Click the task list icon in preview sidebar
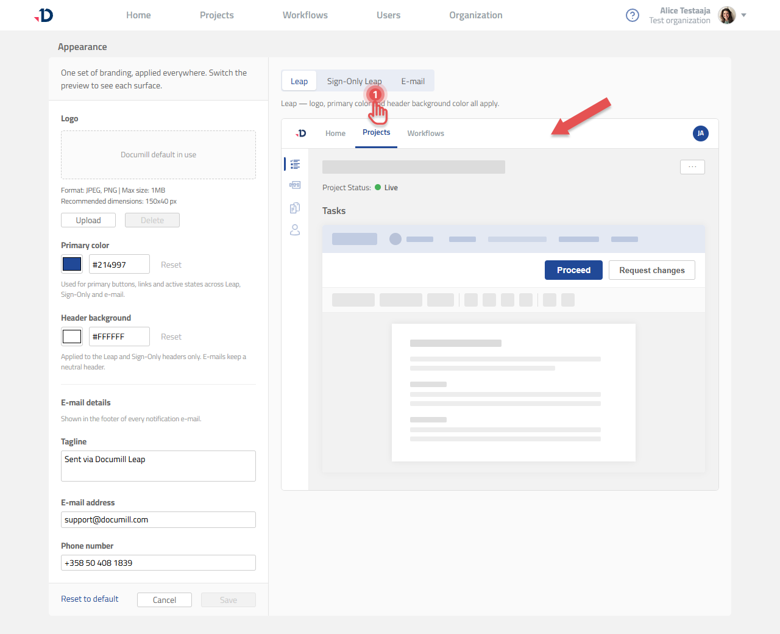The width and height of the screenshot is (780, 634). tap(295, 164)
